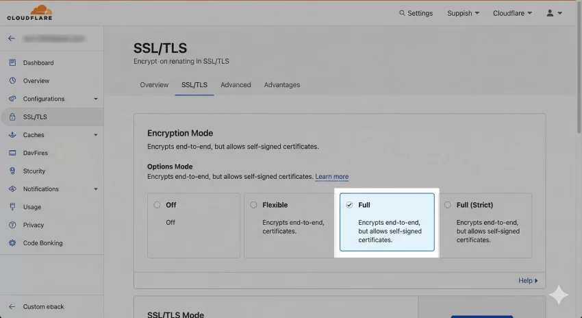Switch to the Advanced tab
This screenshot has width=582, height=318.
tap(236, 85)
